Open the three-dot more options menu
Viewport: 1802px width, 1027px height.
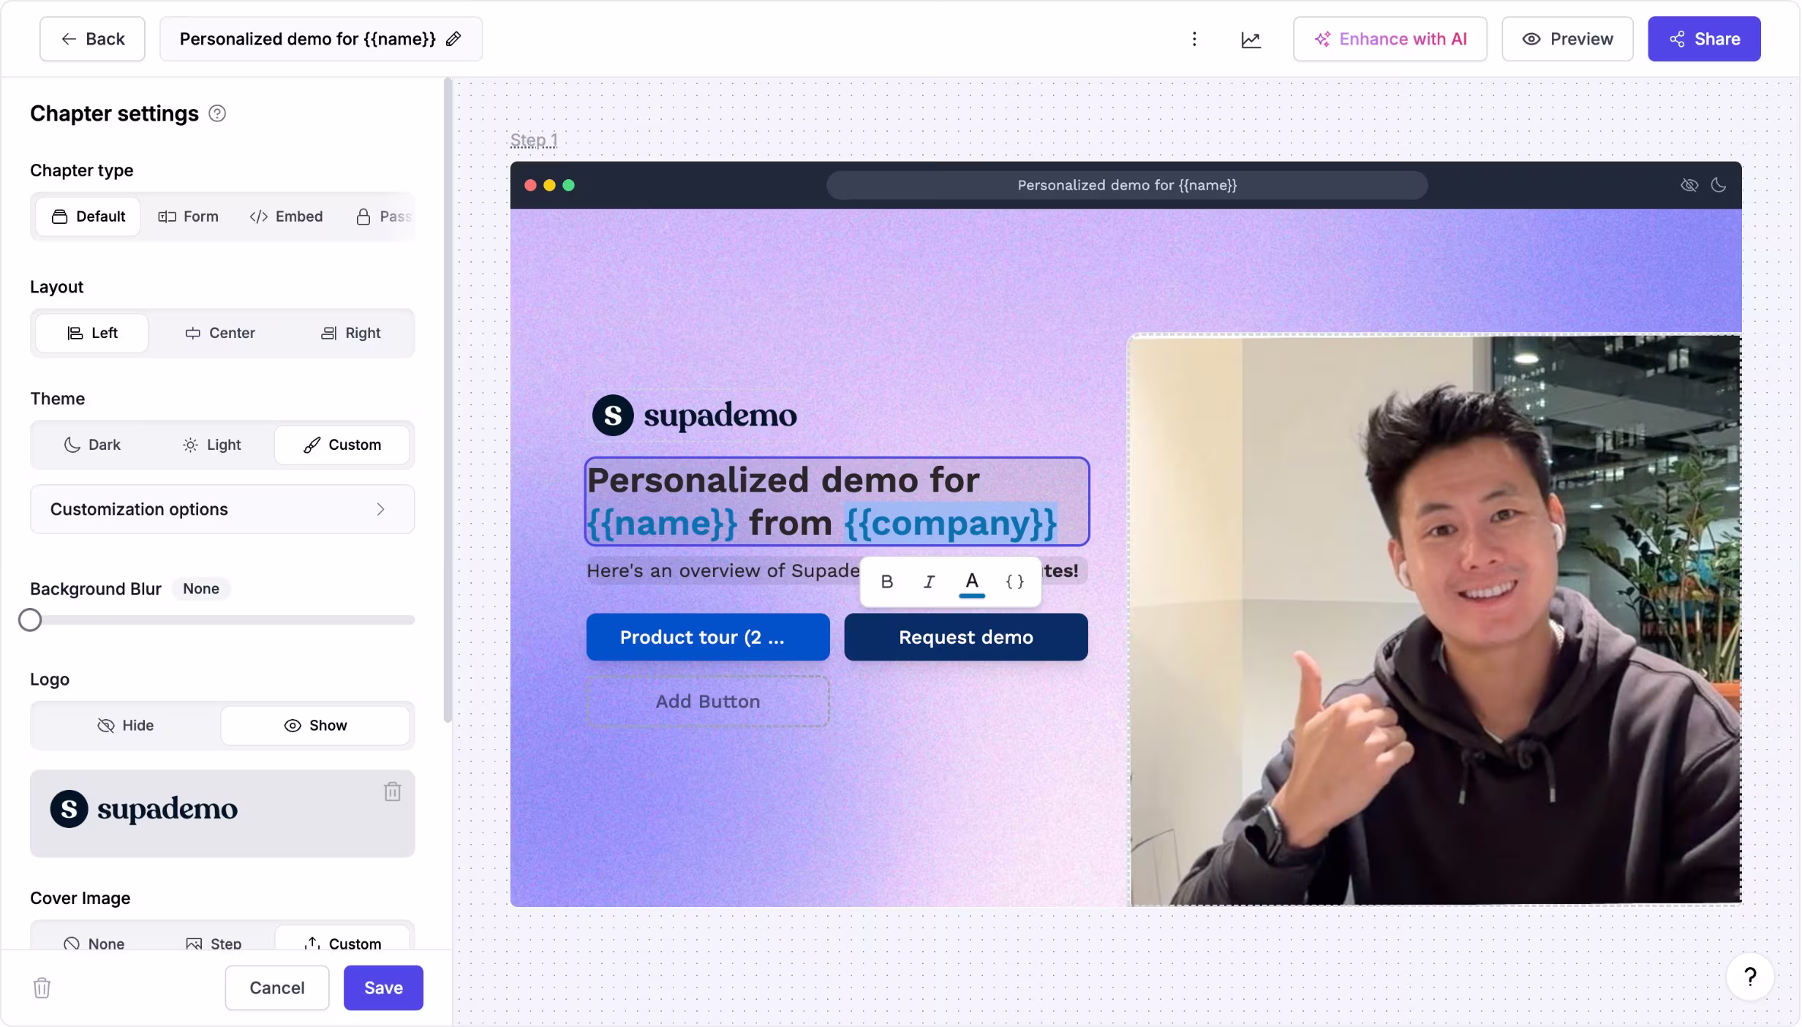click(x=1194, y=39)
